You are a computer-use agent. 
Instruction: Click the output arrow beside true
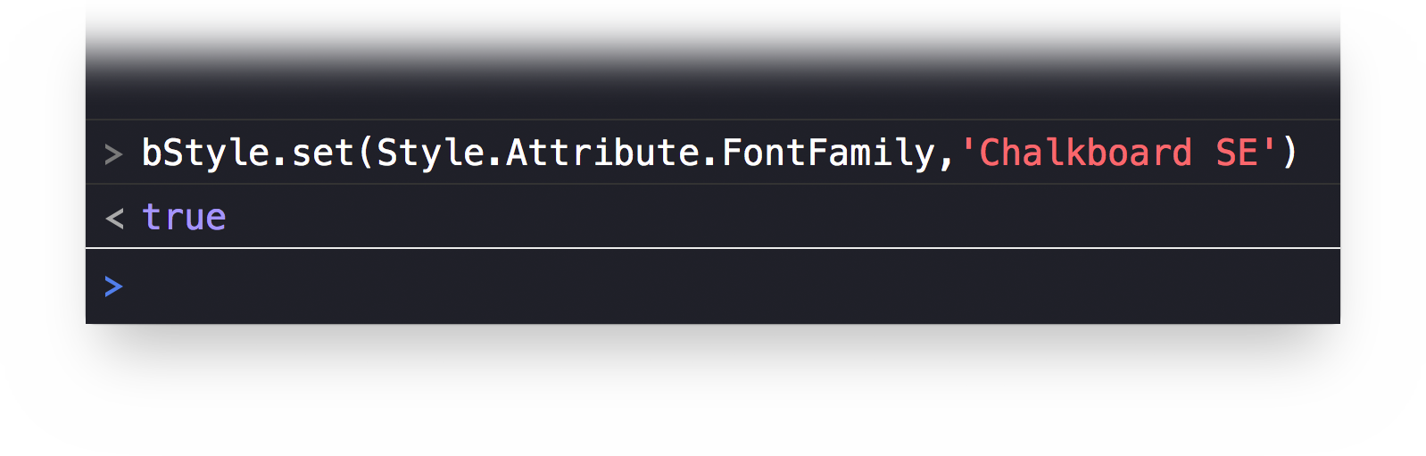point(113,218)
